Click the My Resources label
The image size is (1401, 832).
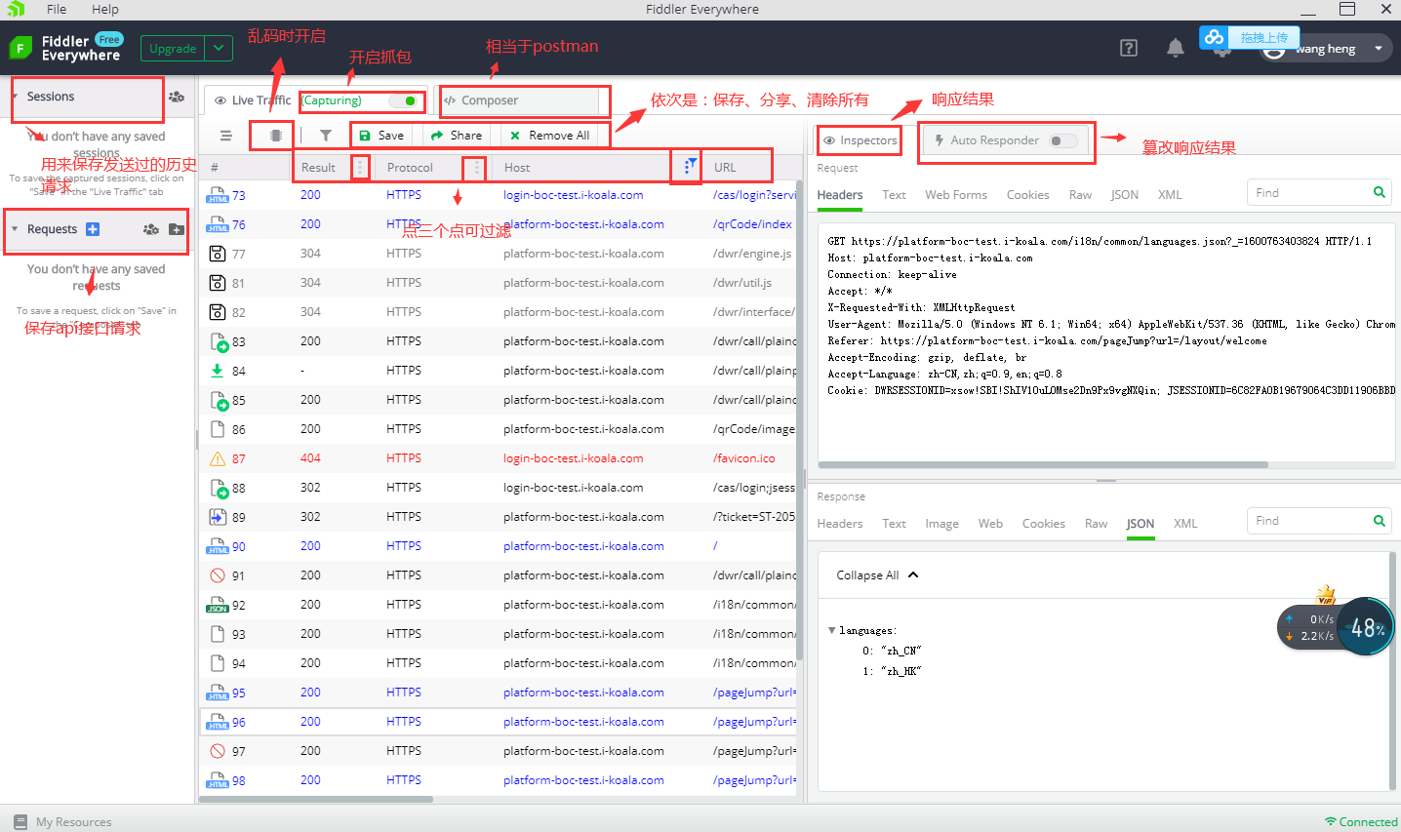click(x=74, y=822)
